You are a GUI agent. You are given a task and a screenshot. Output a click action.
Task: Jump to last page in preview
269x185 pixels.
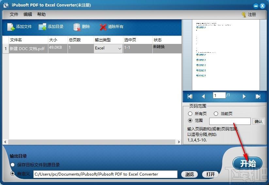coord(258,97)
